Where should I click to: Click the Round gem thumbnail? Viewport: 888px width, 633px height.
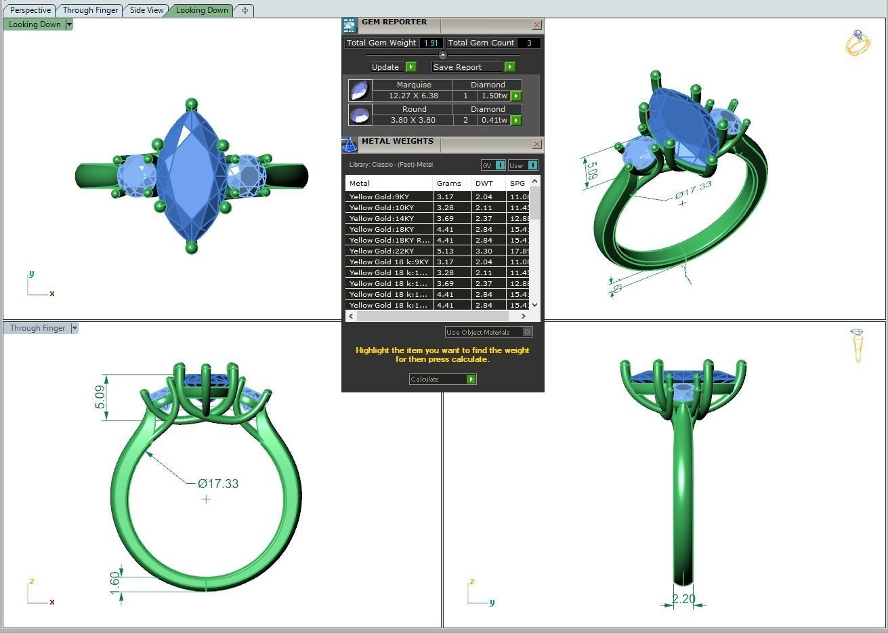pos(360,115)
